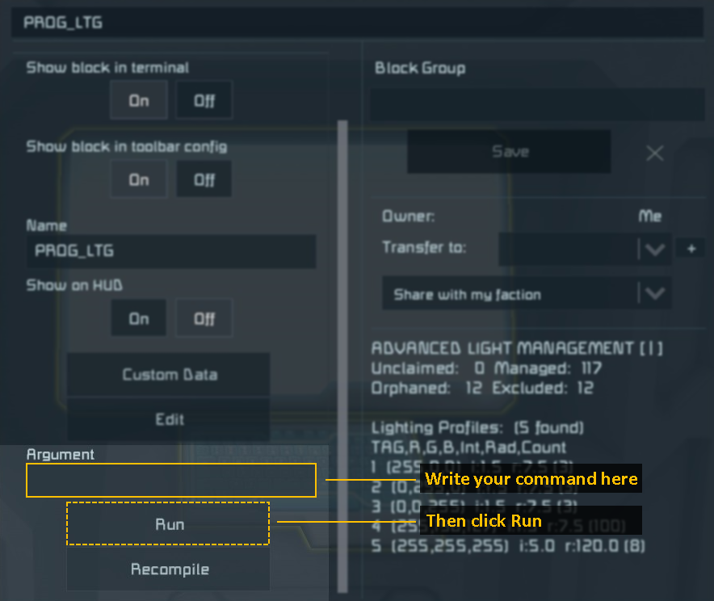Click the Custom Data button
The height and width of the screenshot is (601, 714).
click(x=169, y=375)
